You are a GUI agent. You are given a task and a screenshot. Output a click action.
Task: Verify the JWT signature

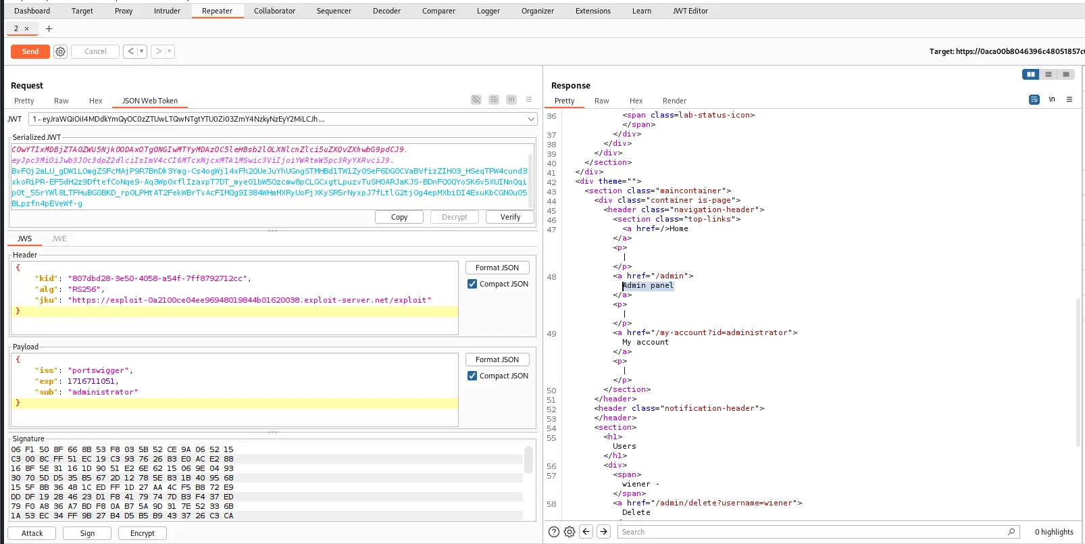[510, 217]
